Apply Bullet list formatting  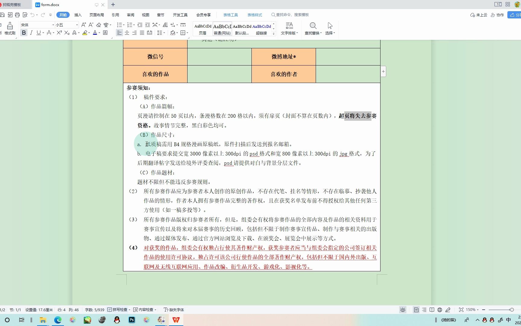119,25
